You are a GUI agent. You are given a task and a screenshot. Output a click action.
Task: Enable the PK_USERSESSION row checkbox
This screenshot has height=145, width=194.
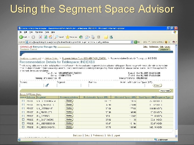click(x=23, y=123)
